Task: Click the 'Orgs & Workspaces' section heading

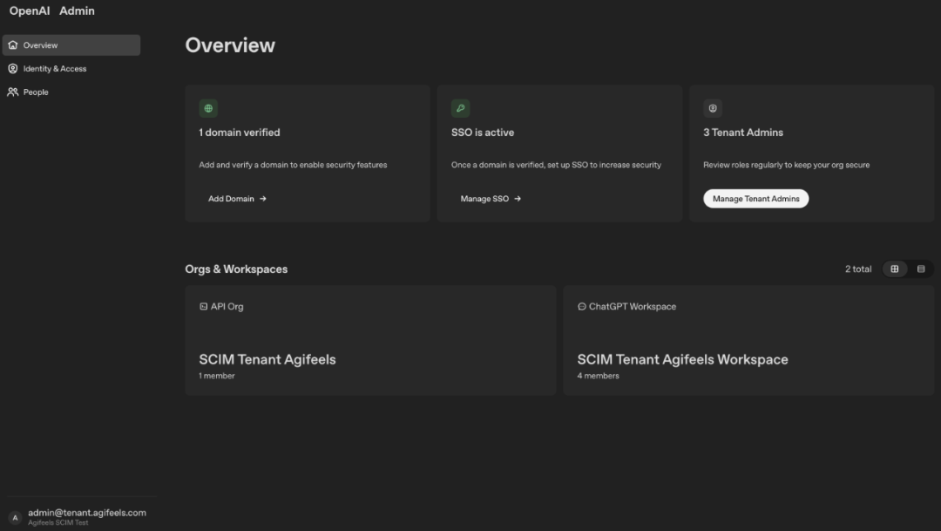Action: [x=236, y=269]
